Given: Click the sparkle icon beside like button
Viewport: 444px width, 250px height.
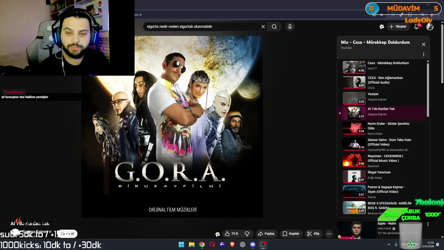Looking at the screenshot, I should coord(217,234).
